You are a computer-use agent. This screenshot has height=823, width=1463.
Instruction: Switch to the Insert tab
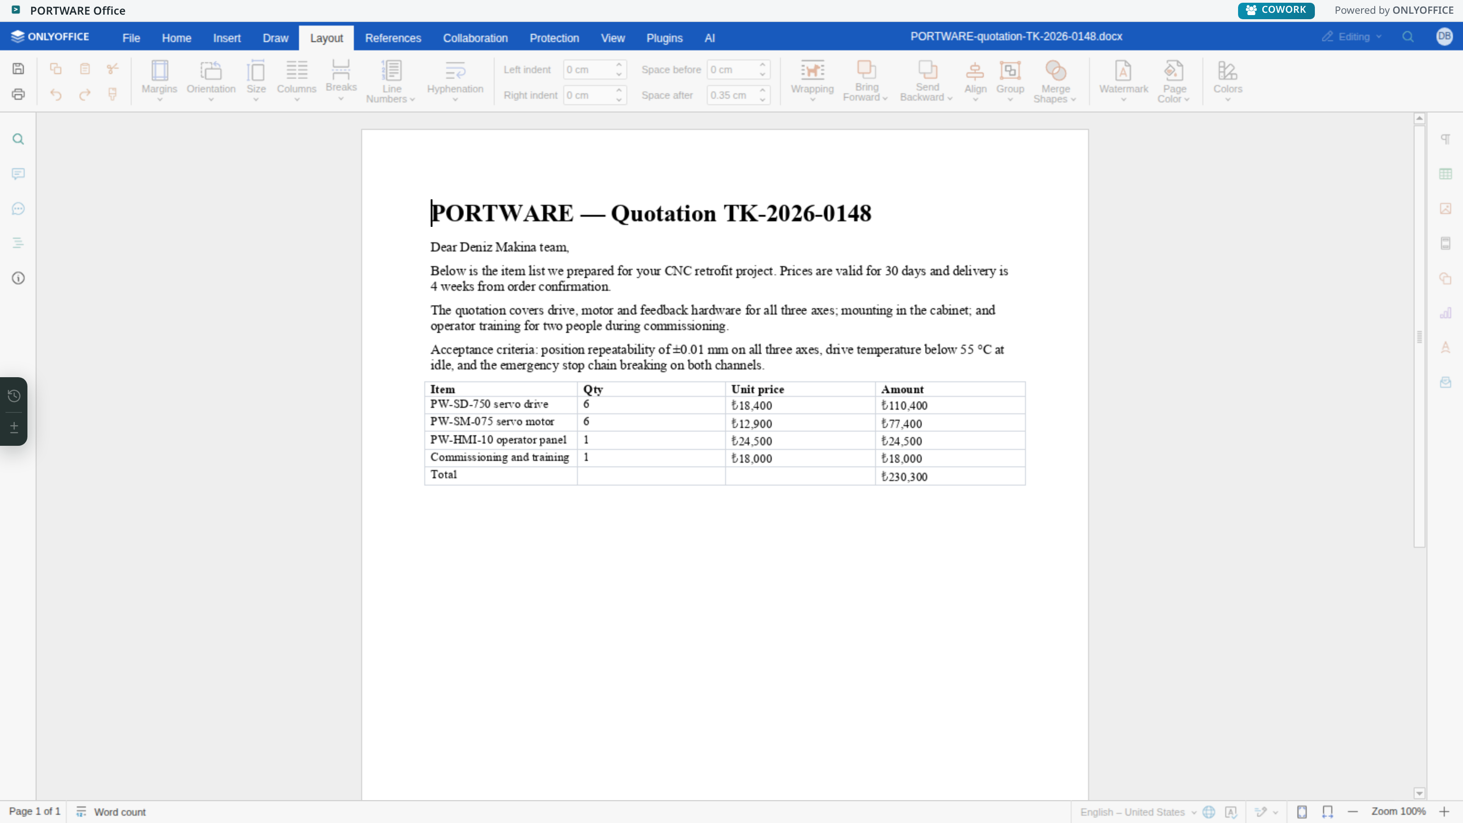227,38
